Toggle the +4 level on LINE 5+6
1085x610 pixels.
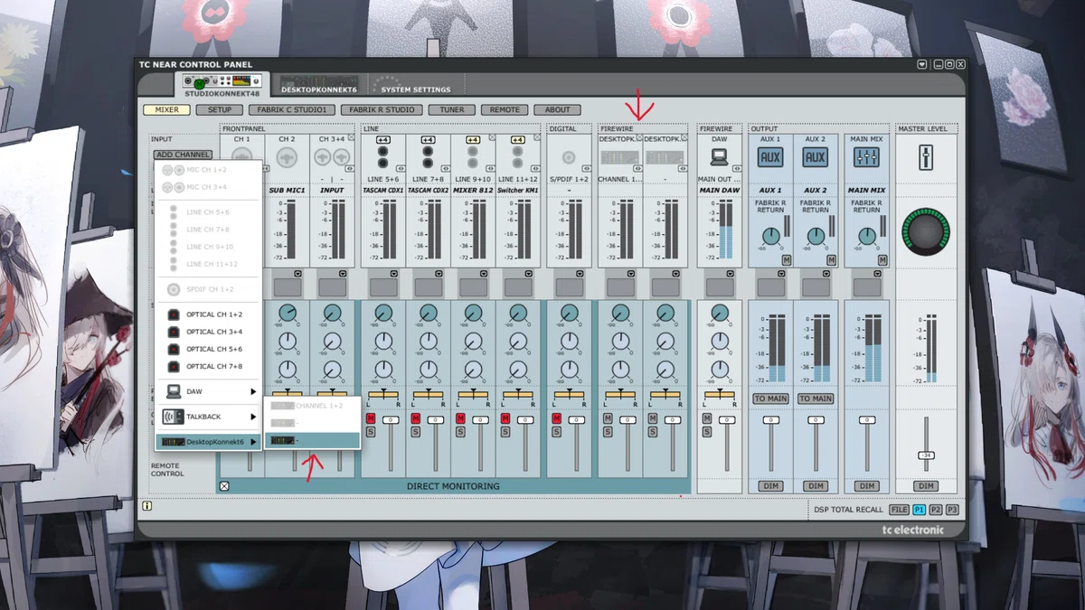(x=382, y=140)
